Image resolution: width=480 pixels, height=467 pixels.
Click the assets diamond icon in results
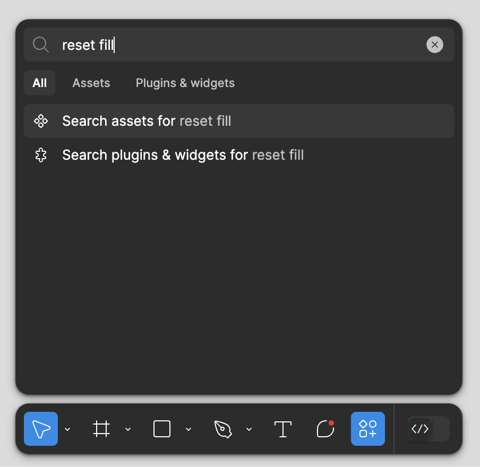coord(41,121)
